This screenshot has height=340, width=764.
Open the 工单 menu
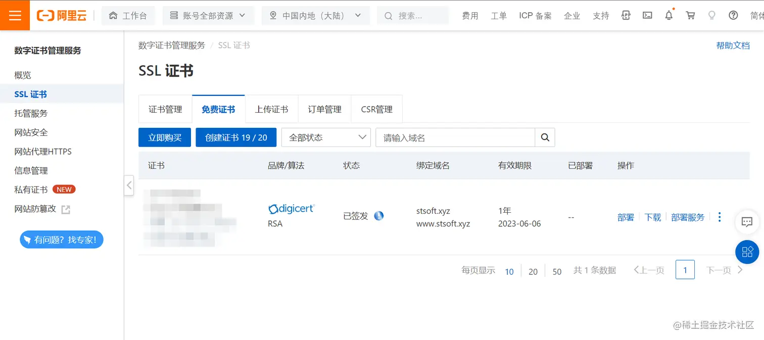(x=499, y=16)
